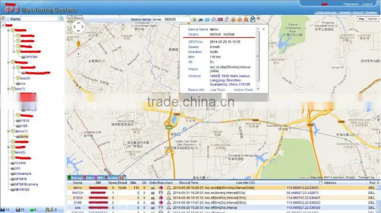Click the Street View pegman icon
Viewport: 381px width, 213px height.
[x=78, y=44]
